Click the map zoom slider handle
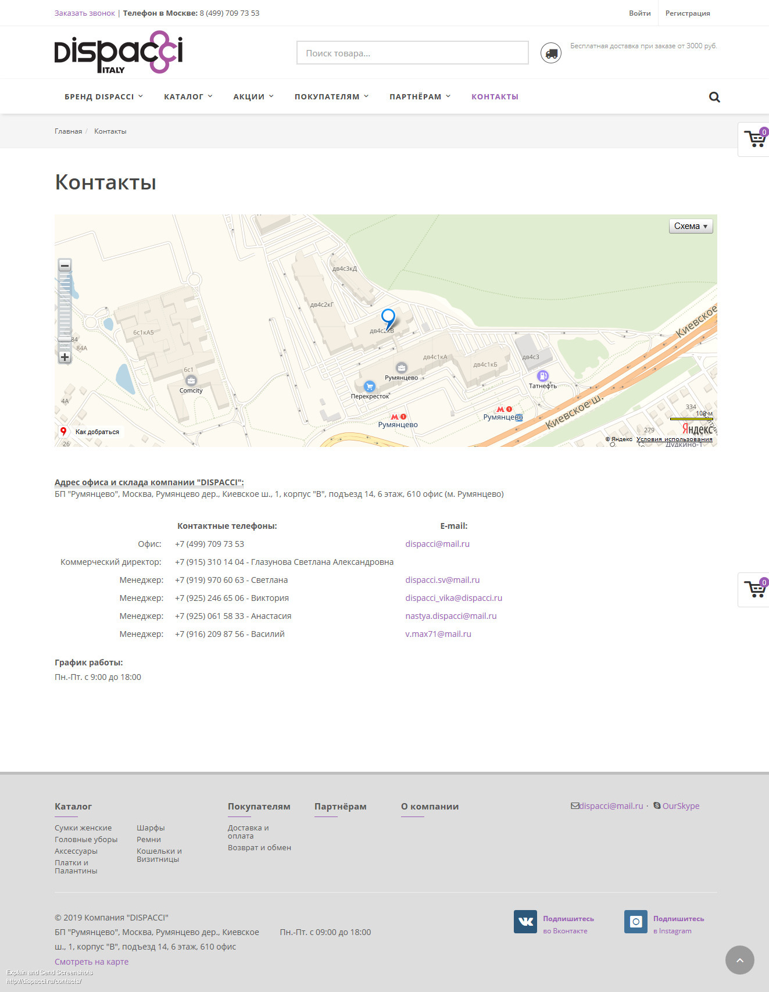 [65, 338]
